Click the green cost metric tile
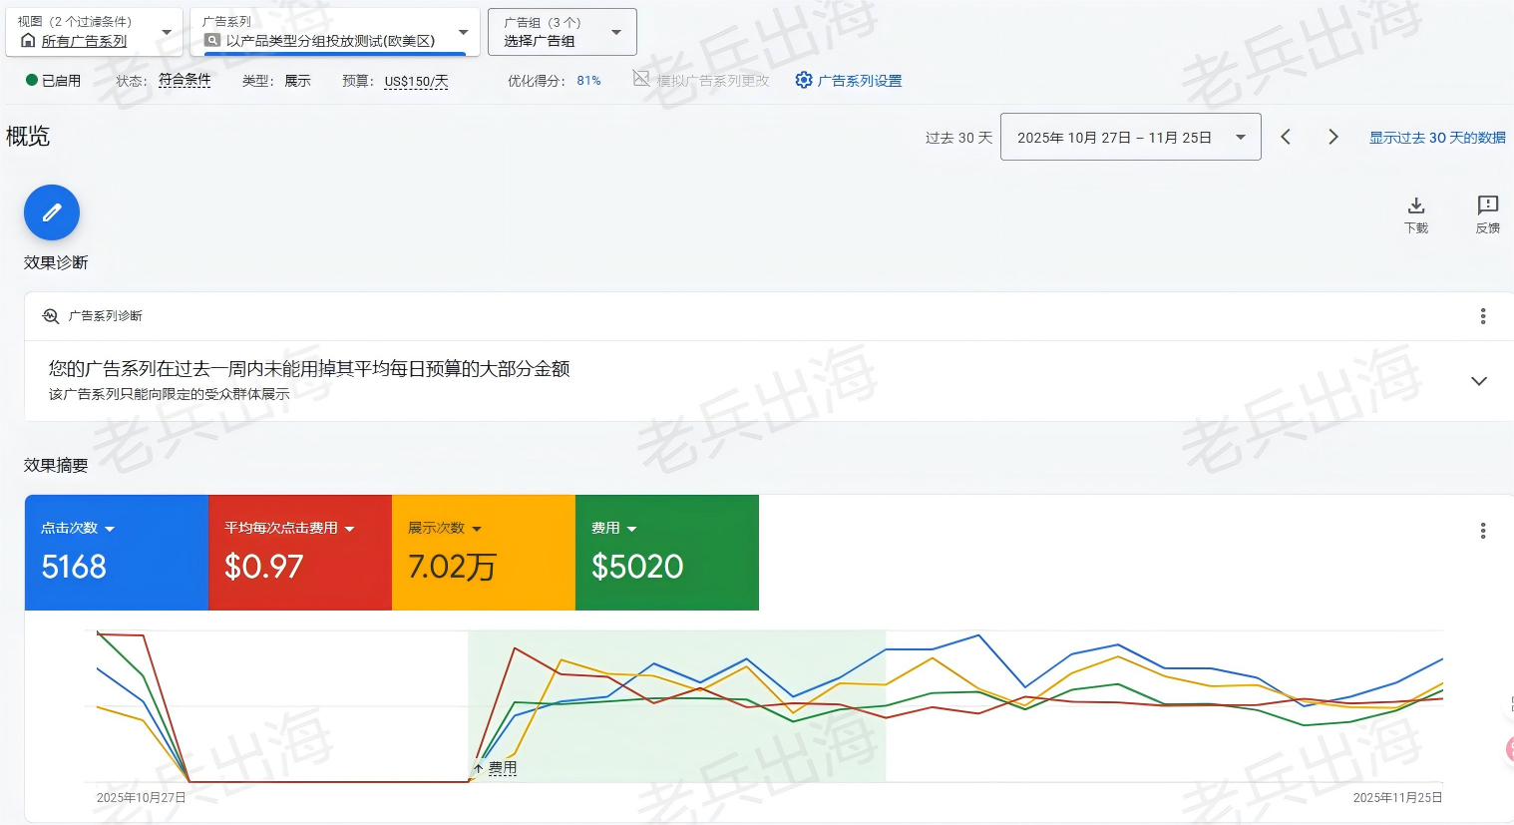 (x=666, y=553)
